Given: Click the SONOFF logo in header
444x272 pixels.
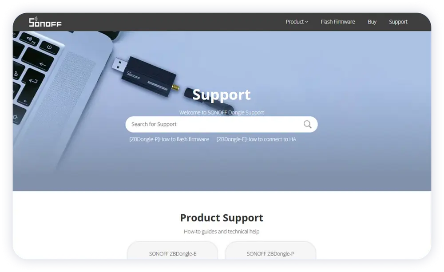Looking at the screenshot, I should (45, 22).
